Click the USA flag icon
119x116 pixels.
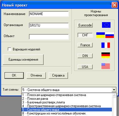(106, 66)
